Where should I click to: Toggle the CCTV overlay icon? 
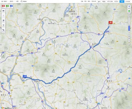click(3, 11)
